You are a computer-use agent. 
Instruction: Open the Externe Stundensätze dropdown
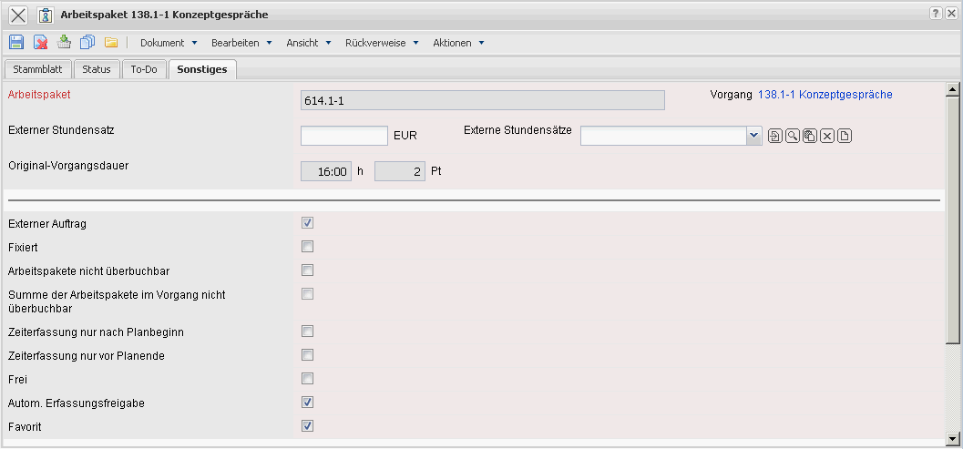coord(753,136)
